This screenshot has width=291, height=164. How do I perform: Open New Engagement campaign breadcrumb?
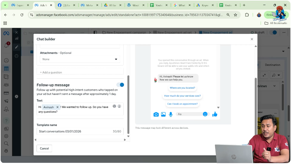(124, 32)
